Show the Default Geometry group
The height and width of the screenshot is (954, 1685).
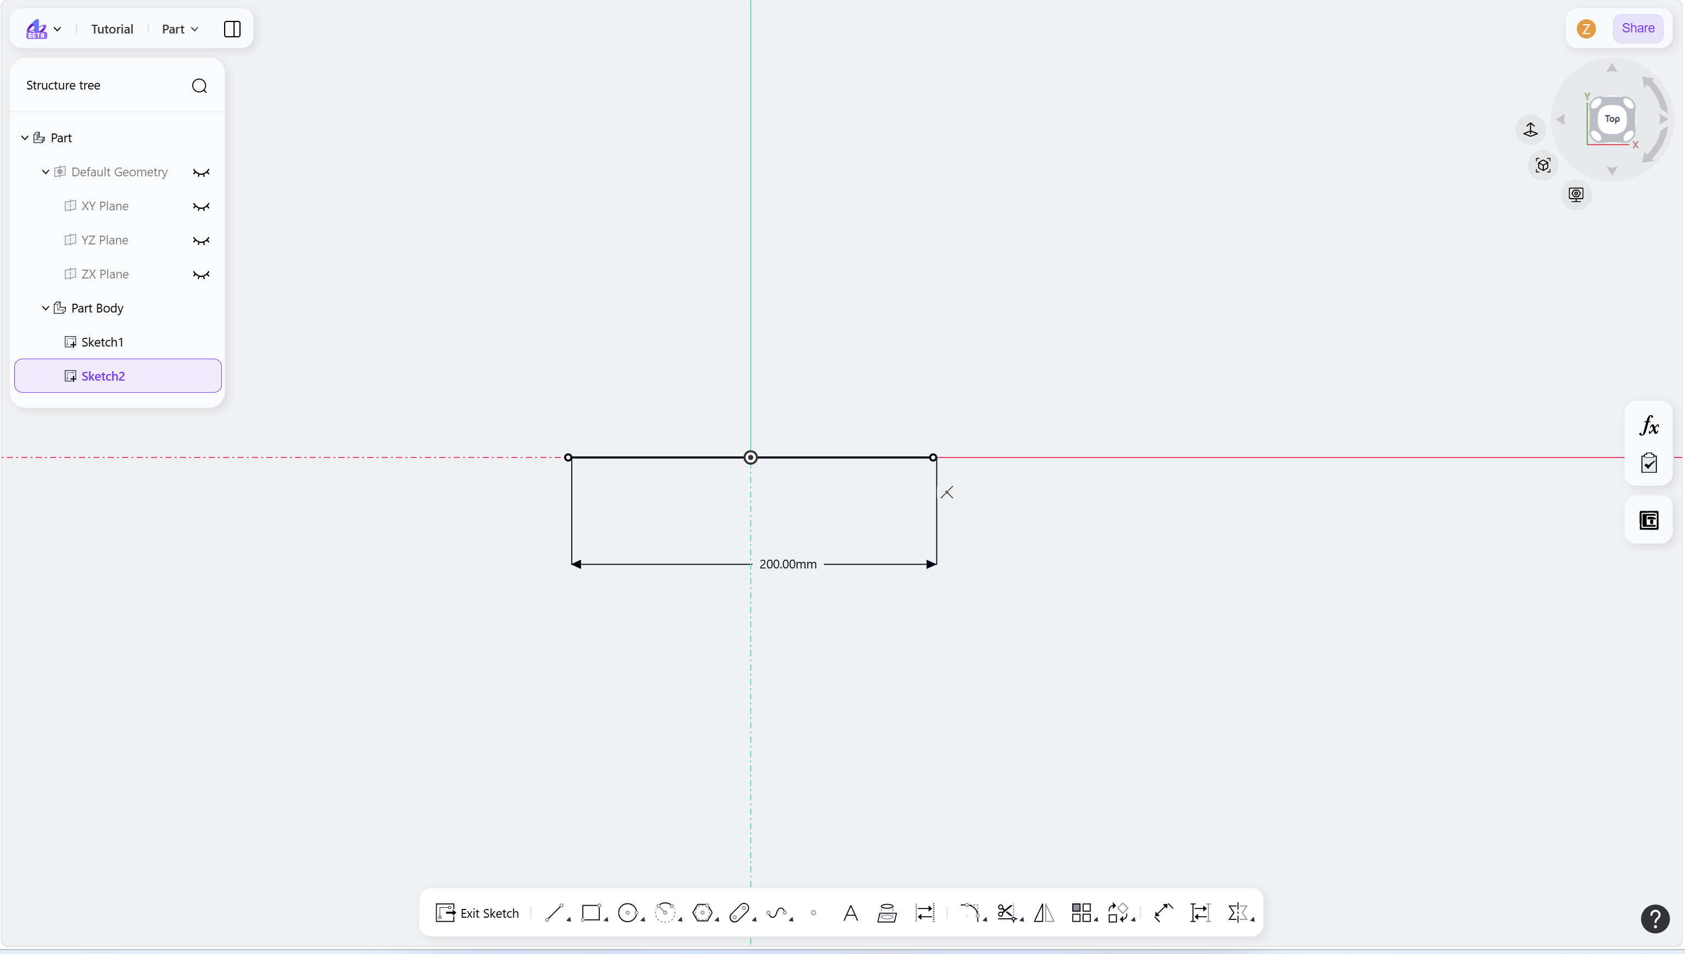pyautogui.click(x=201, y=172)
